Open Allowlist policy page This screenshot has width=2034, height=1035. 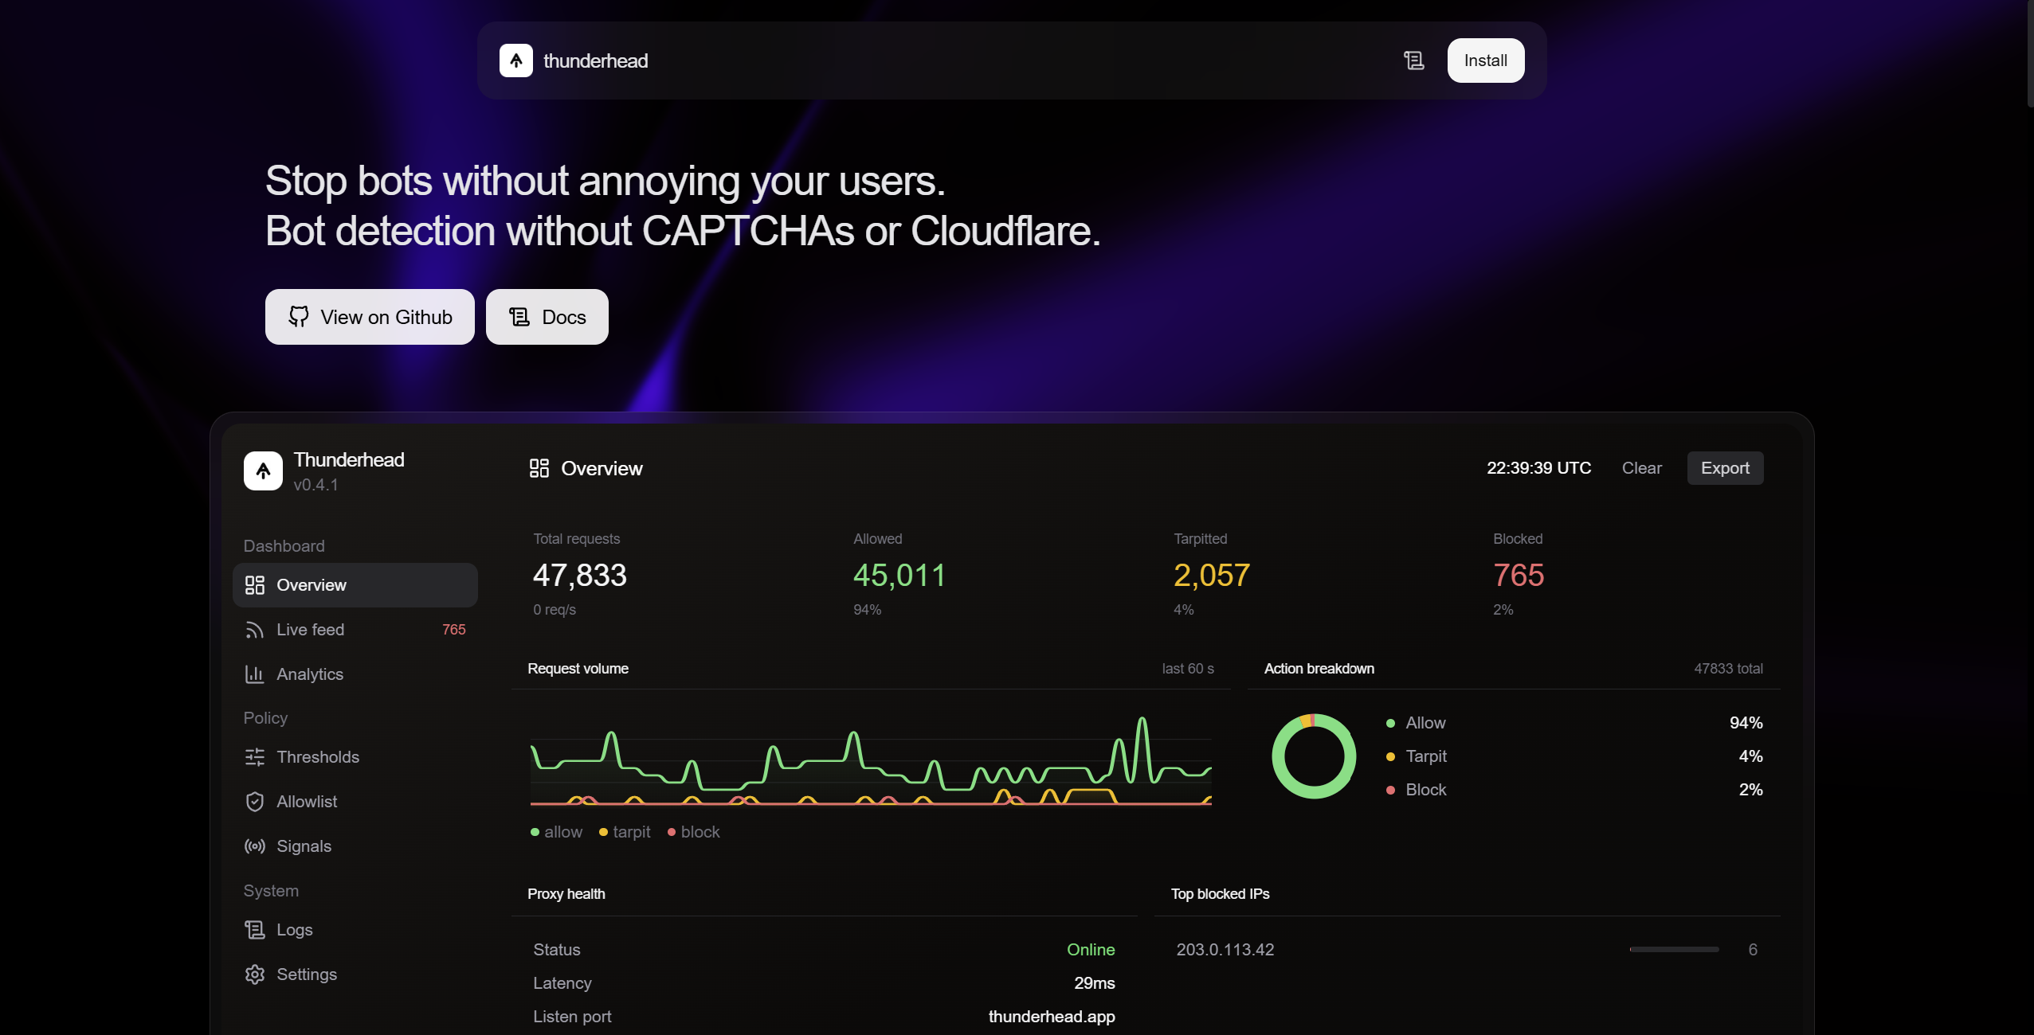coord(355,802)
